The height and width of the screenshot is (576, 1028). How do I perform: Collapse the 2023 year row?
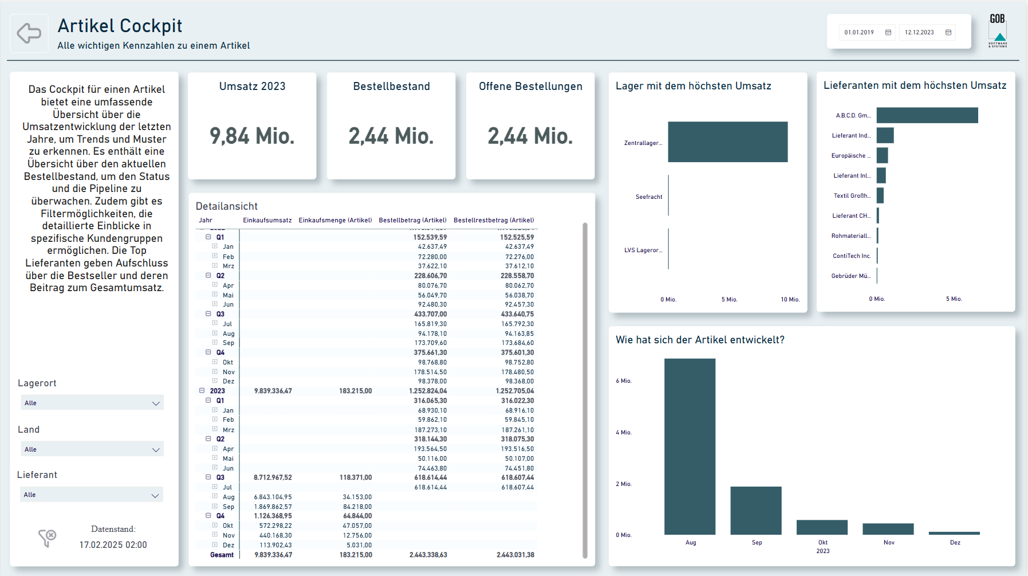coord(202,391)
